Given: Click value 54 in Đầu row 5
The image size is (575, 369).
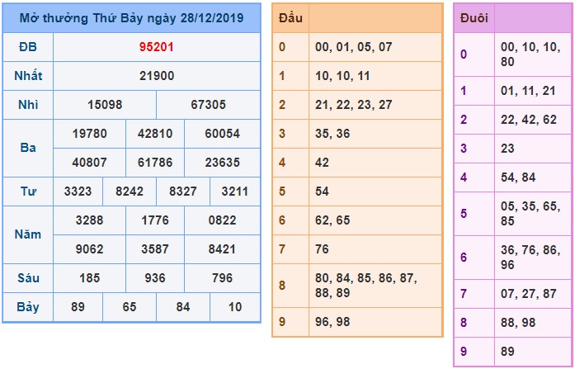Looking at the screenshot, I should pyautogui.click(x=322, y=192).
